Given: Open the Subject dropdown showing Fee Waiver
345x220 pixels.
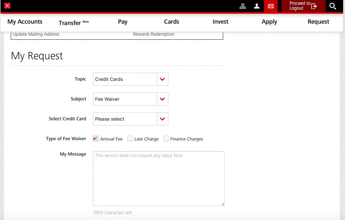Looking at the screenshot, I should (130, 99).
